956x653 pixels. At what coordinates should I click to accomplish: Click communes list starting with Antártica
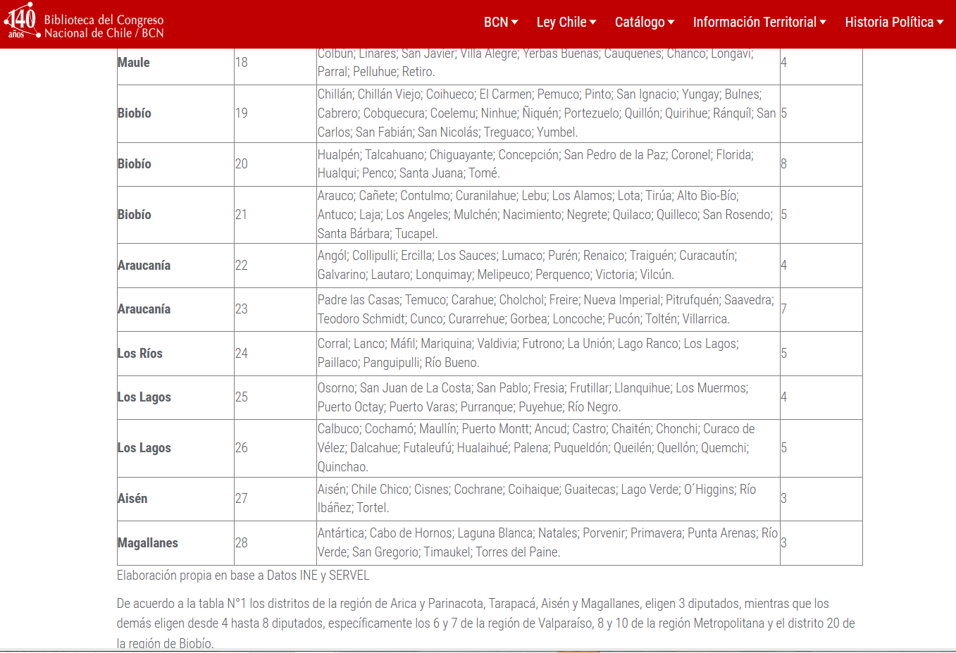pos(548,543)
